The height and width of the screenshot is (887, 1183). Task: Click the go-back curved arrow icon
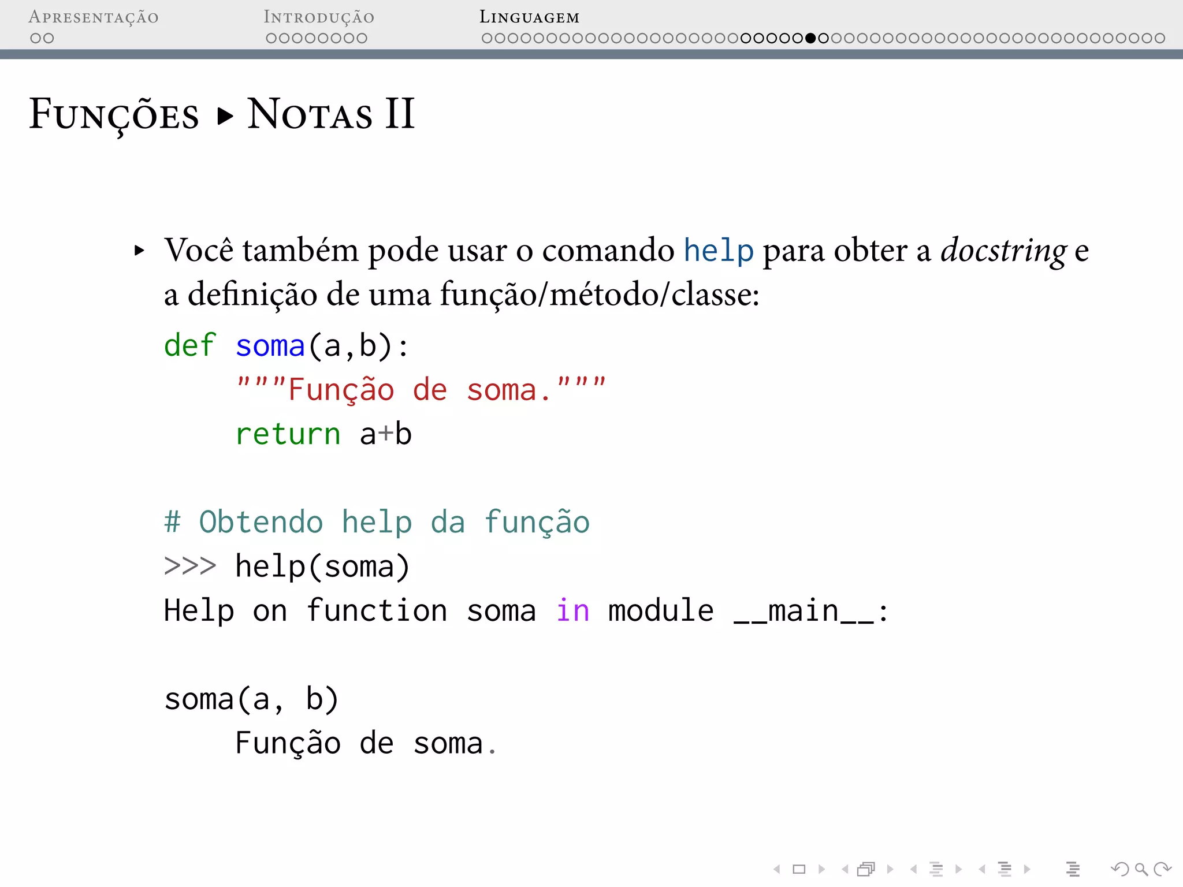[1120, 869]
